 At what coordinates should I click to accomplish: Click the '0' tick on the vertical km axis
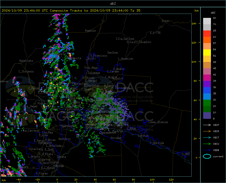click(x=196, y=157)
